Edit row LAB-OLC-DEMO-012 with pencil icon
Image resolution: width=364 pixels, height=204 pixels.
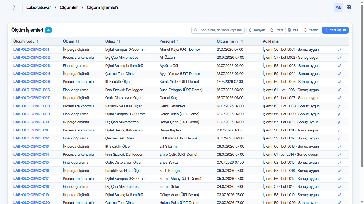(340, 138)
